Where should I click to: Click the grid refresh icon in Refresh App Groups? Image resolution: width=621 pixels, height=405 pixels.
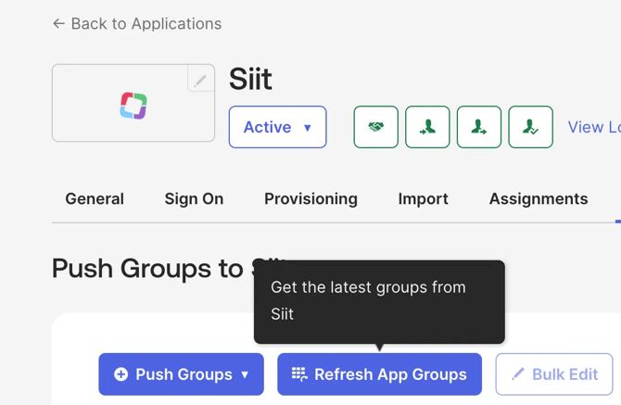click(x=299, y=374)
